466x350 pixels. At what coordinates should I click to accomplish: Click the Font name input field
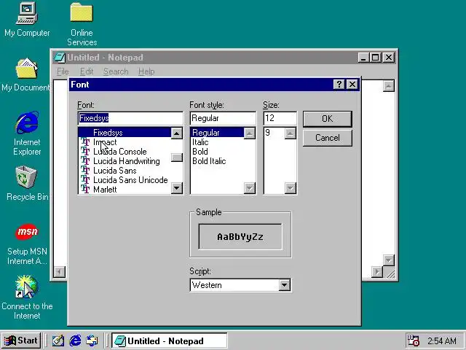[x=130, y=118]
